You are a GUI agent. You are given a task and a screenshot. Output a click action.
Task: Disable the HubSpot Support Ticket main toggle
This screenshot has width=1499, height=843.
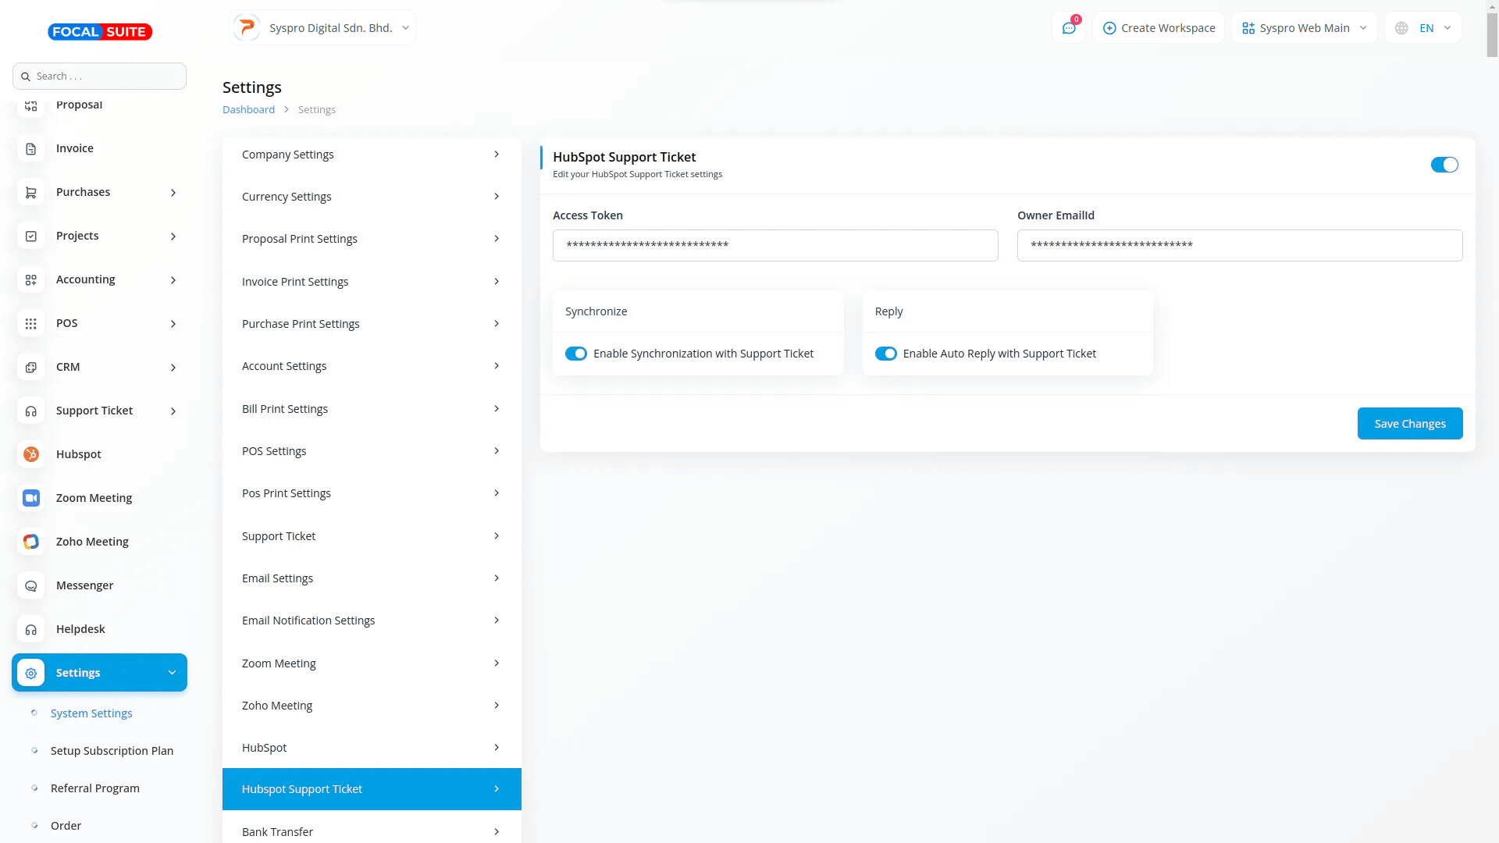1444,165
